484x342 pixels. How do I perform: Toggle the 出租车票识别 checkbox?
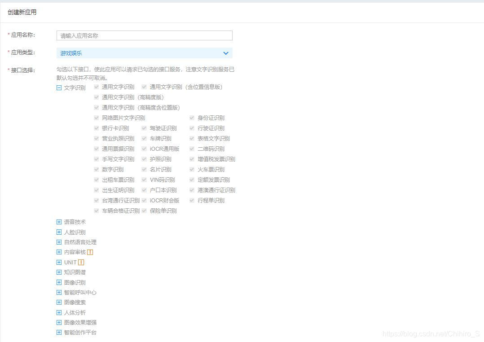coord(96,180)
